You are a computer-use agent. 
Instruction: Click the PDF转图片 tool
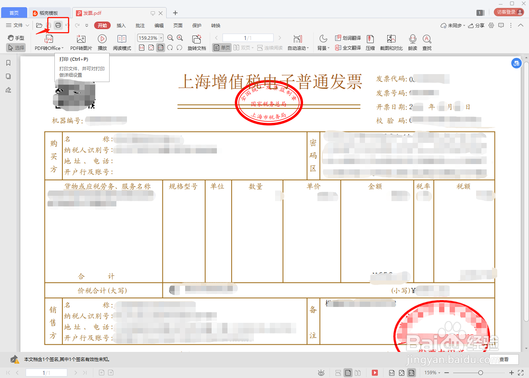(81, 43)
